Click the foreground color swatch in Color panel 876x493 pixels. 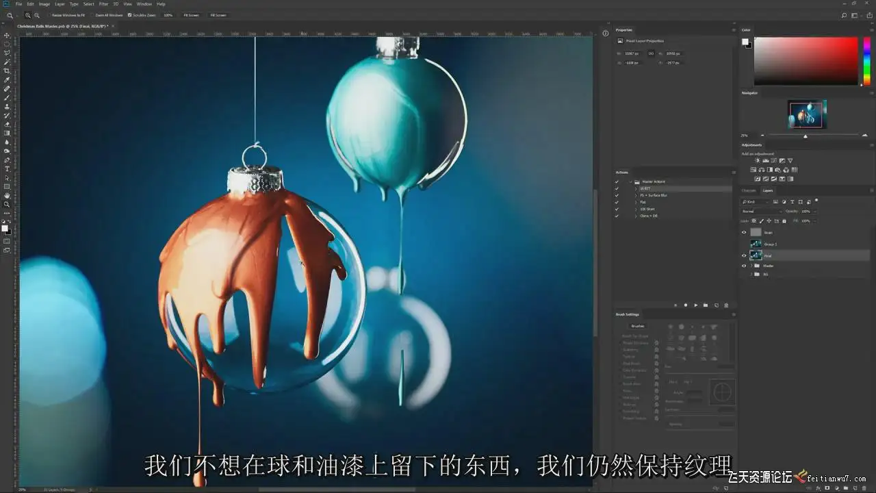click(x=745, y=42)
